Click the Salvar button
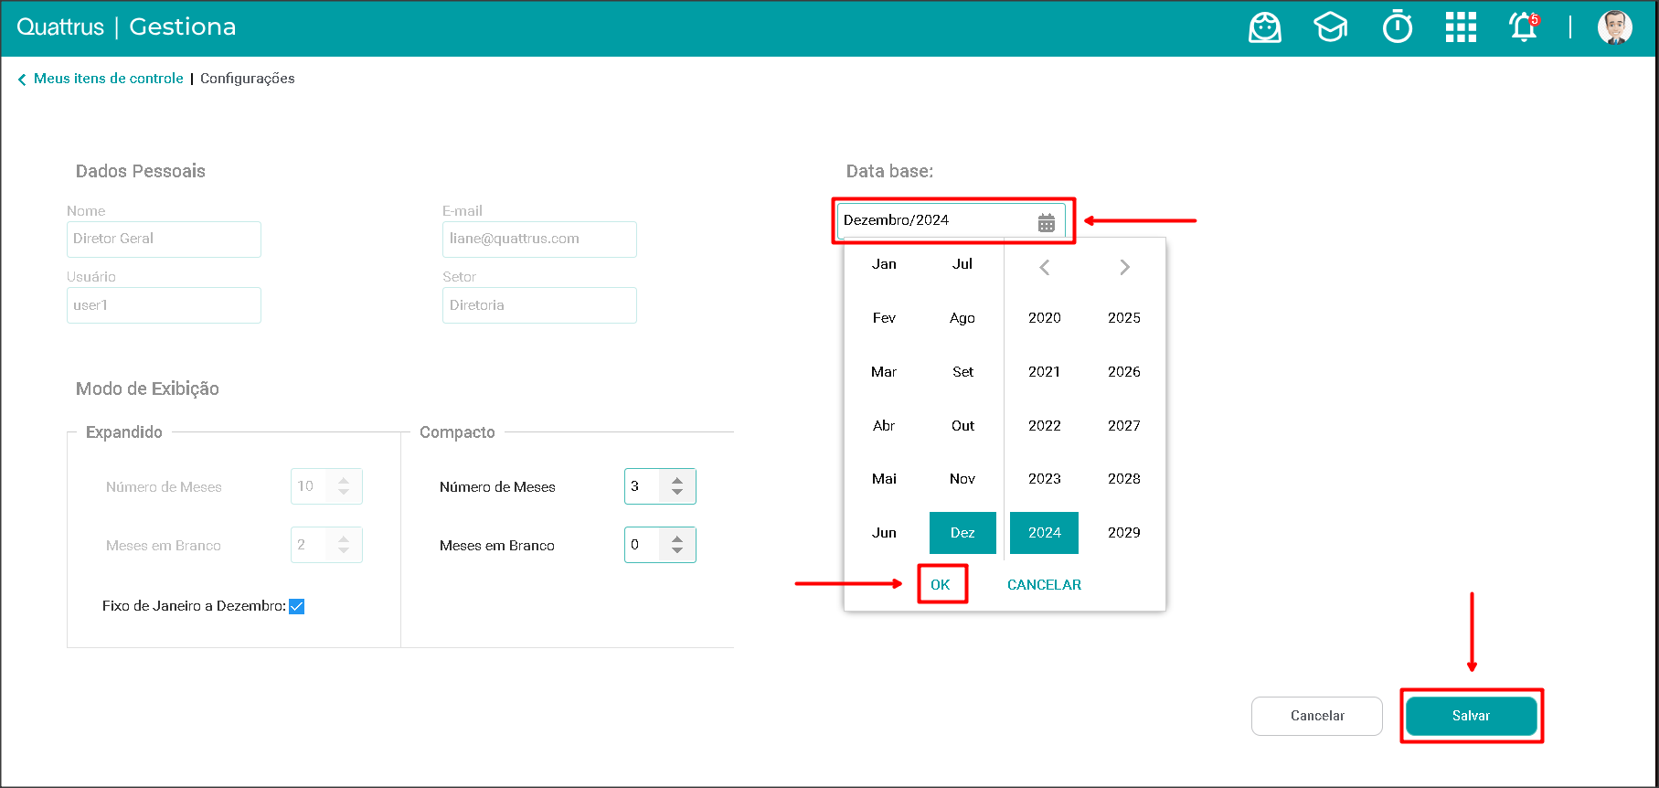 [1471, 716]
